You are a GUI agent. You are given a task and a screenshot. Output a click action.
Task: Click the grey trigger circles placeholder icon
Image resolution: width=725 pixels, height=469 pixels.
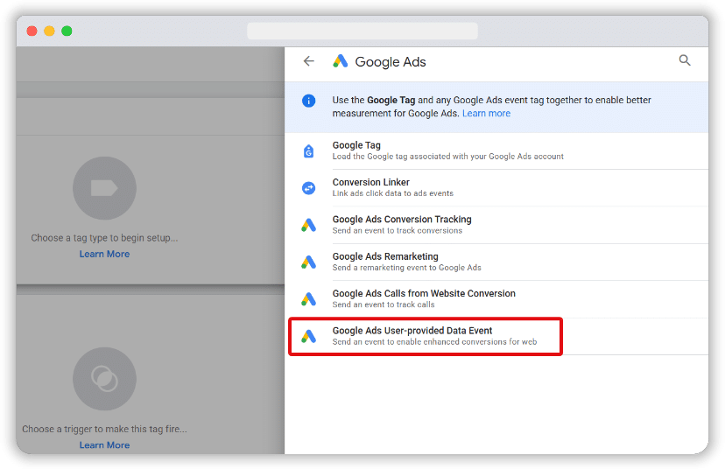(104, 379)
